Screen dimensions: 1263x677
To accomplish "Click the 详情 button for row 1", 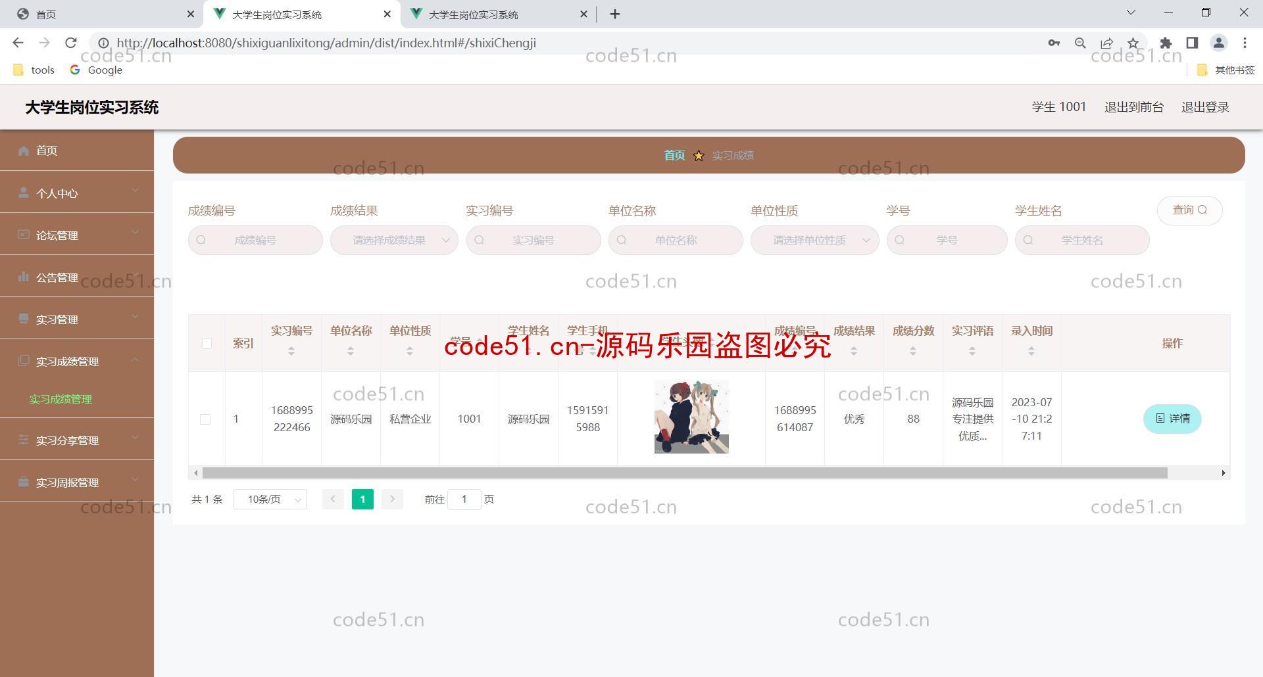I will 1172,419.
